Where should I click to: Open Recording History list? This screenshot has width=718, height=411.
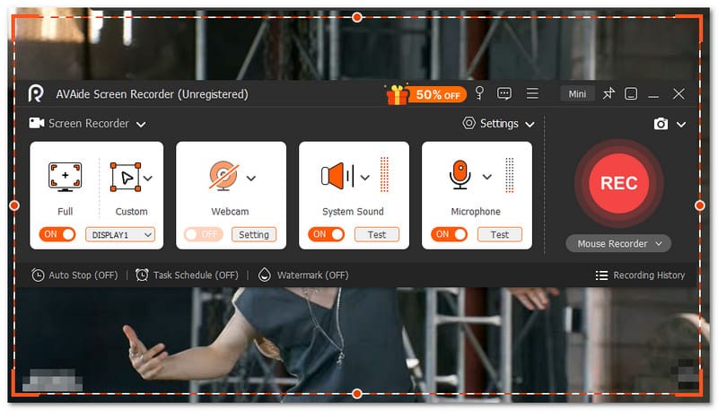pyautogui.click(x=640, y=275)
